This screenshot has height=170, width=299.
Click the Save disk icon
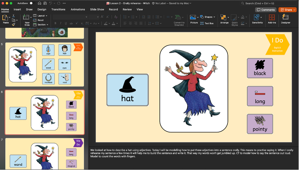click(45, 3)
